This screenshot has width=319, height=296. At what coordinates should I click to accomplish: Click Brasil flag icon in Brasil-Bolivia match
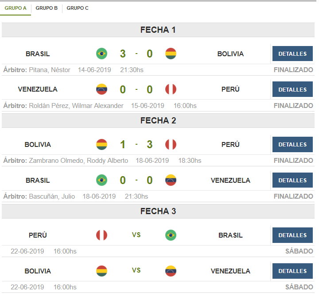click(101, 54)
